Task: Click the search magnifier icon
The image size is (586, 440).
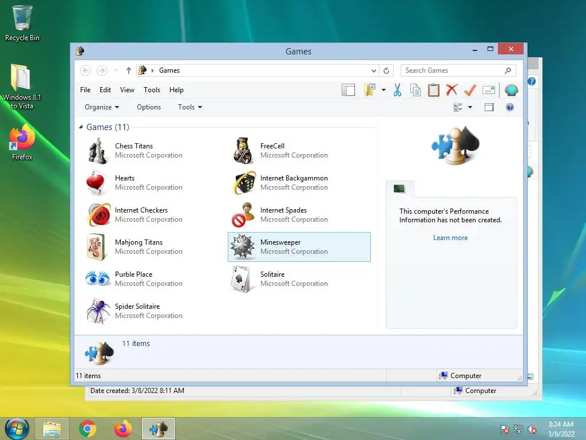Action: [508, 70]
